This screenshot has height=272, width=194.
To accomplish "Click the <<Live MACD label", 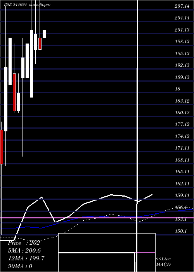I will pyautogui.click(x=163, y=262).
